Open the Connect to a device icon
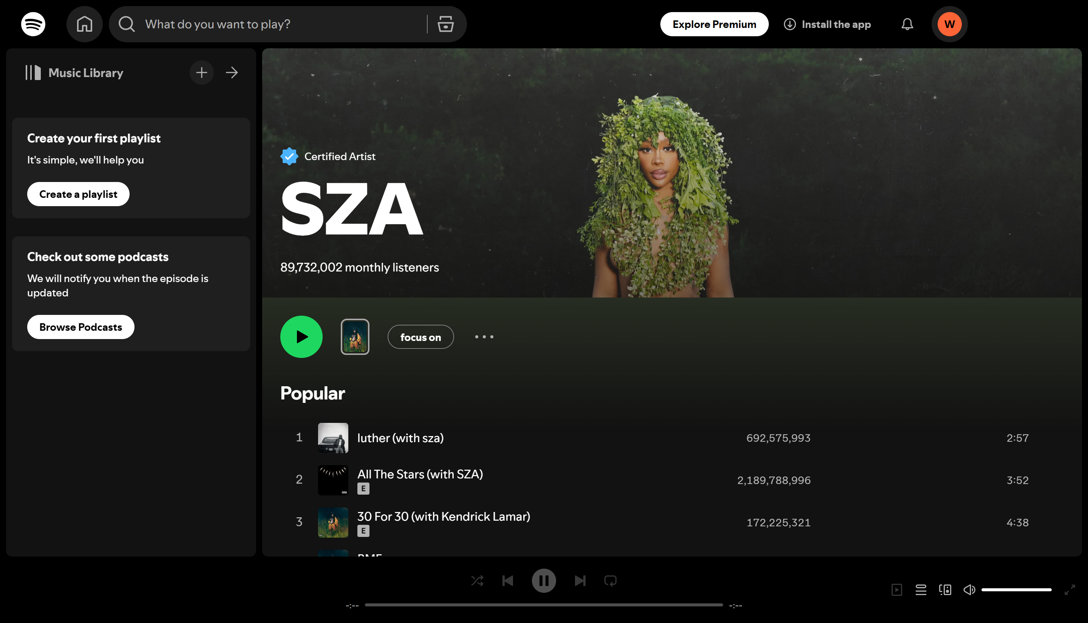Screen dimensions: 1088x623 tap(945, 589)
